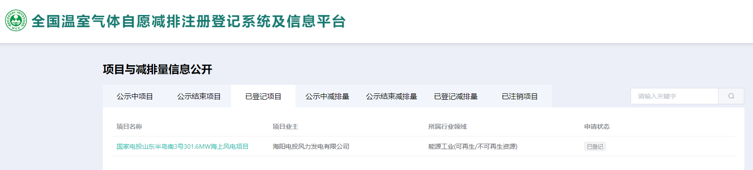Open the 国家电投山东半岛南3号 offshore wind project link
753x170 pixels.
[183, 146]
